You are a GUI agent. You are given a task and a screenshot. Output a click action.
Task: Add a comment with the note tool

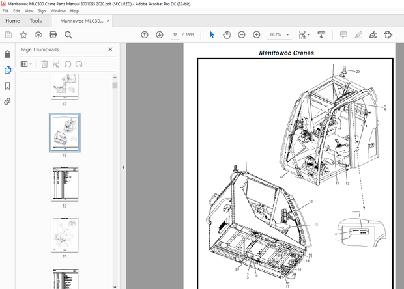[343, 34]
